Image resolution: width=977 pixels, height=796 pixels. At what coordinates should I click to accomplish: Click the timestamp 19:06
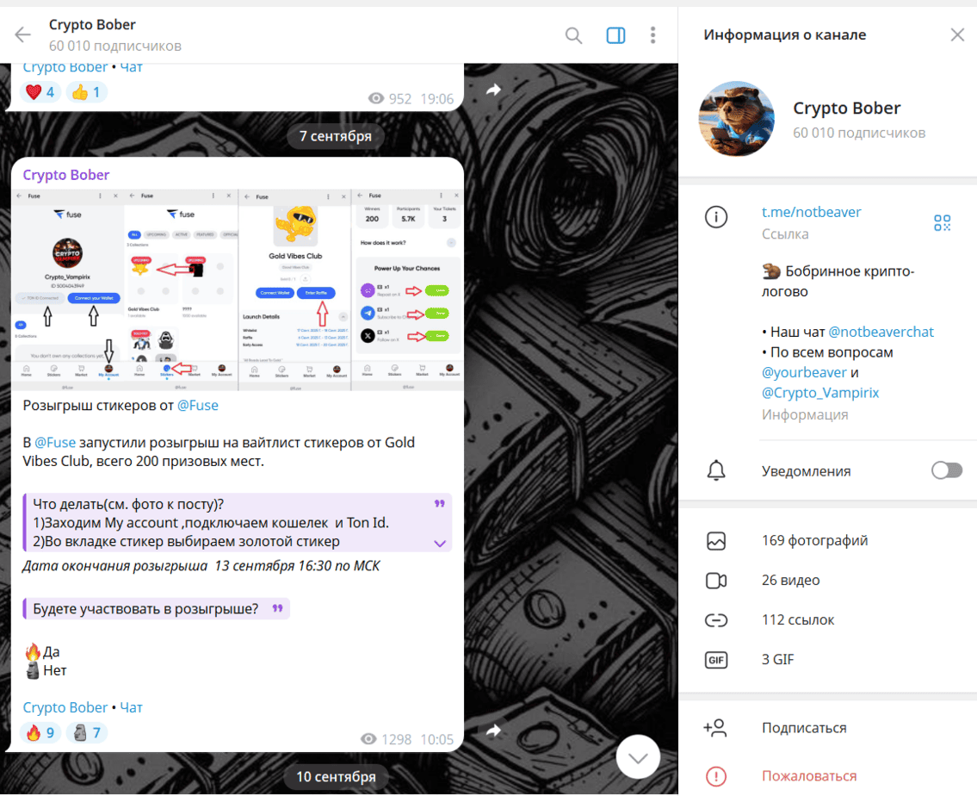pyautogui.click(x=436, y=98)
